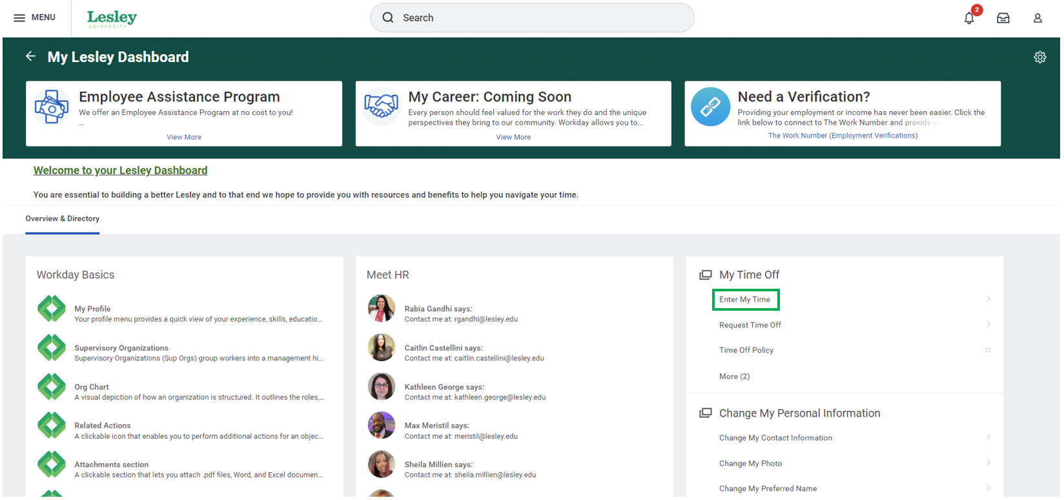The width and height of the screenshot is (1064, 500).
Task: Click the My Career: Coming Soon heading
Action: pyautogui.click(x=490, y=97)
